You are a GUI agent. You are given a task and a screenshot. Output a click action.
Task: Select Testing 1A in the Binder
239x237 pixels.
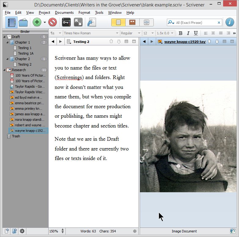point(25,53)
